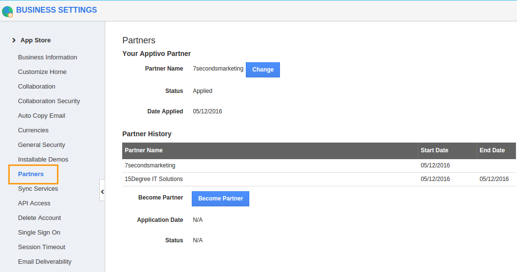Click the Your Apptivo Partner heading

tap(157, 54)
